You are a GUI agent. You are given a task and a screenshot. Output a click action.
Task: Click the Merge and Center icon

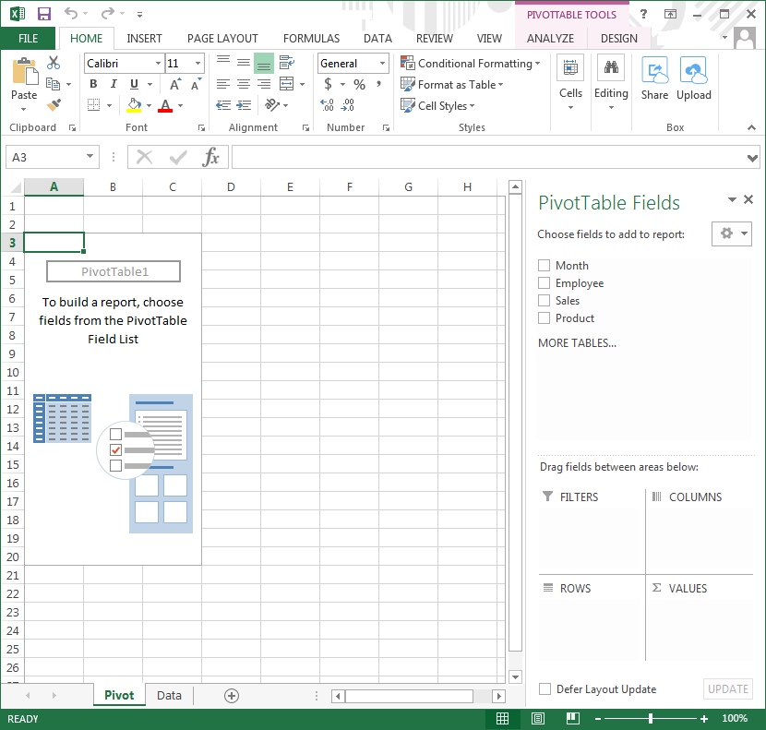(287, 84)
